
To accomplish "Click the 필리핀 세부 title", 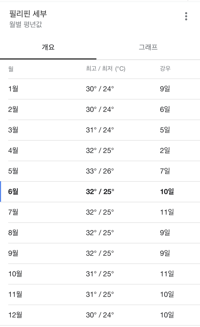I will tap(28, 15).
